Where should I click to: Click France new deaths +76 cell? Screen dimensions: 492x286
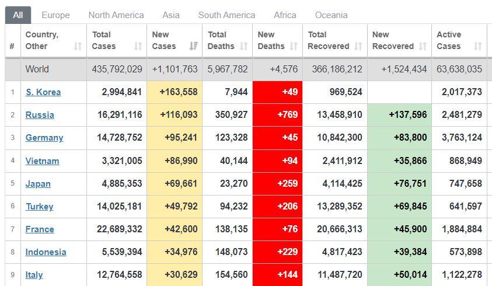click(277, 229)
